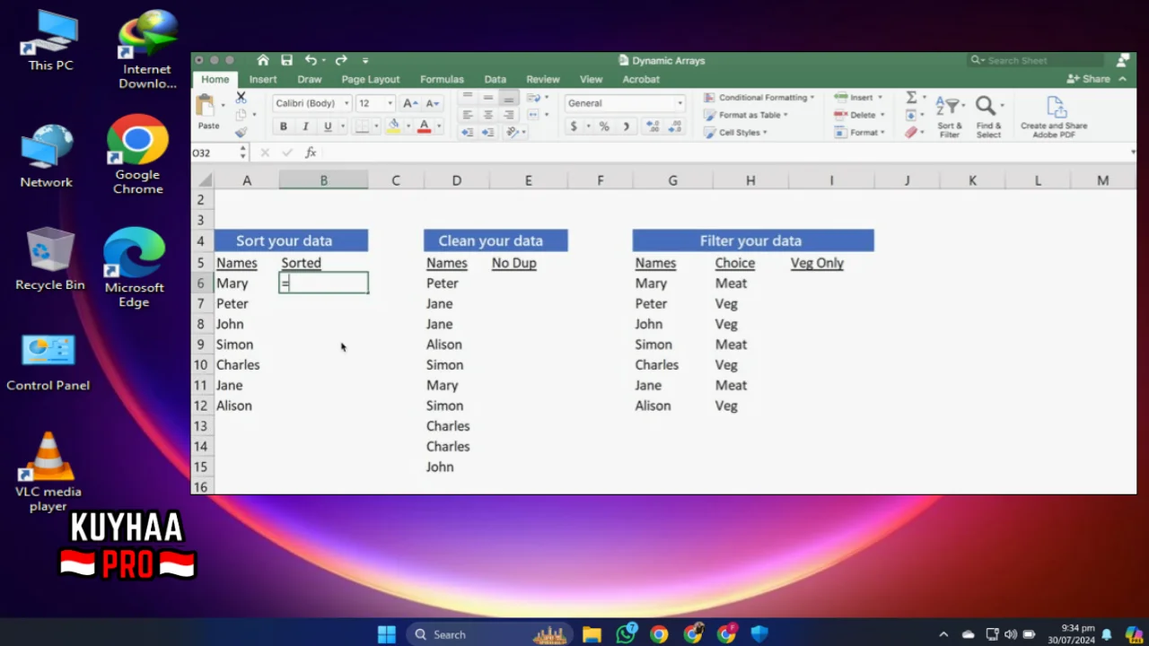Viewport: 1149px width, 646px height.
Task: Switch to the Data tab
Action: tap(496, 79)
